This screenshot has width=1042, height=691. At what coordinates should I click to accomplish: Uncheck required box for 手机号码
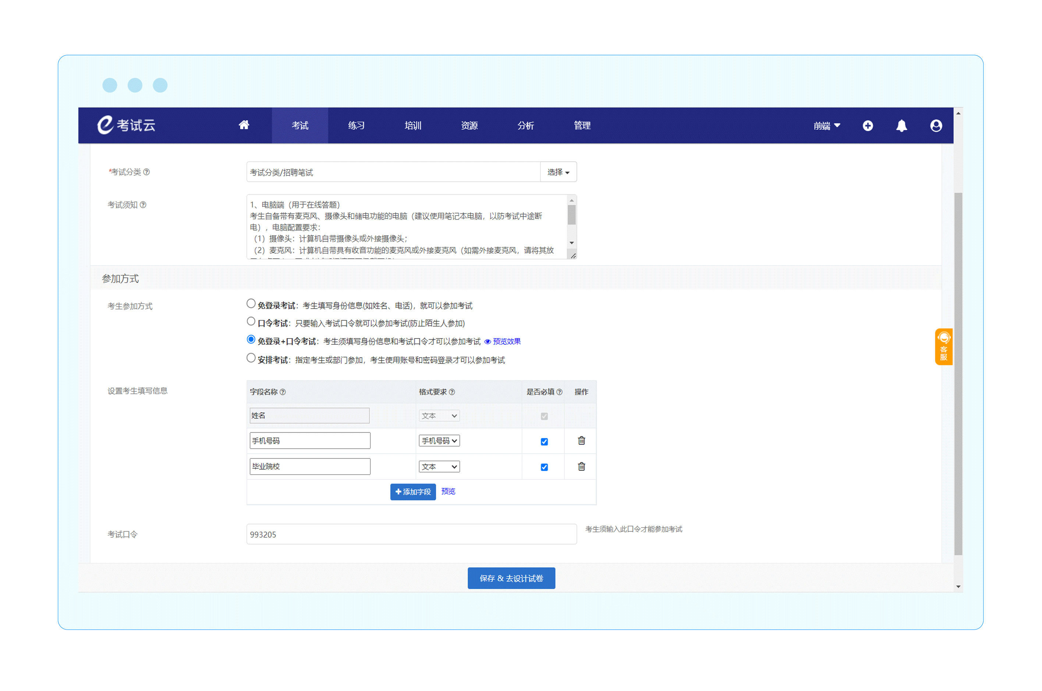pyautogui.click(x=544, y=442)
